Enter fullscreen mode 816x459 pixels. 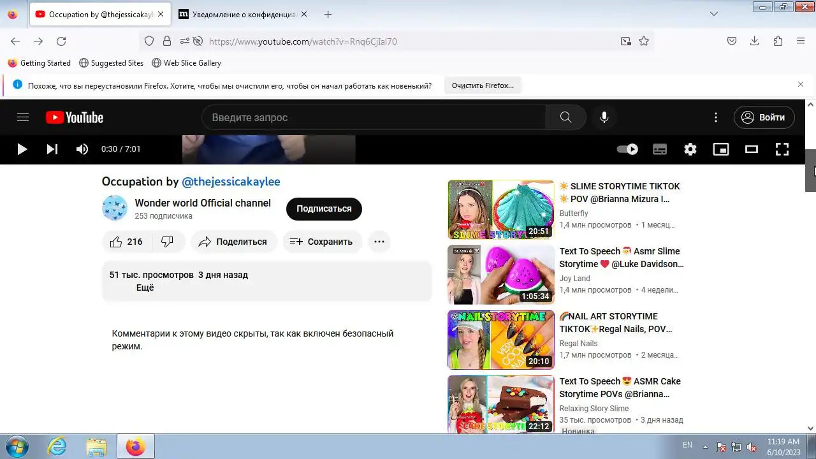point(782,149)
